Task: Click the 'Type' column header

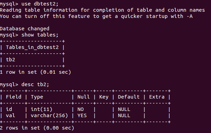Action: pos(37,97)
